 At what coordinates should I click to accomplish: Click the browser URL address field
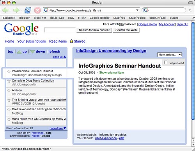[92, 10]
